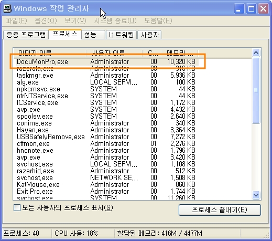Select the KatMouse.exe process
Screen dimensions: 272x241
pyautogui.click(x=106, y=184)
